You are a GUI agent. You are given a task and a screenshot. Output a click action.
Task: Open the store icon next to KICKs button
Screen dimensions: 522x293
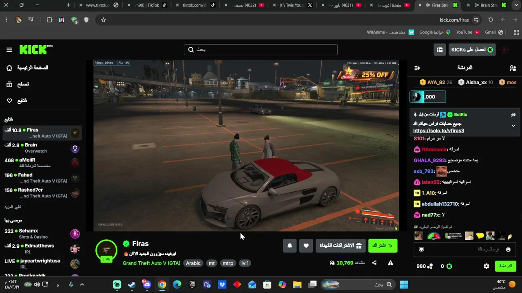coord(440,50)
